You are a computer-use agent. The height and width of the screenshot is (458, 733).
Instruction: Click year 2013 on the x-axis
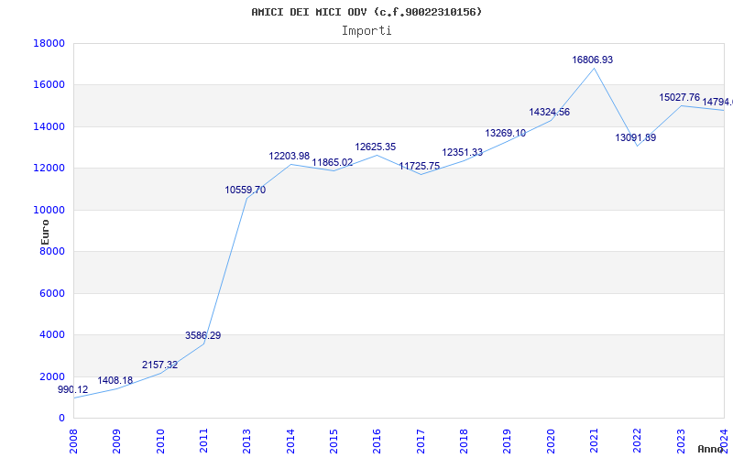246,440
